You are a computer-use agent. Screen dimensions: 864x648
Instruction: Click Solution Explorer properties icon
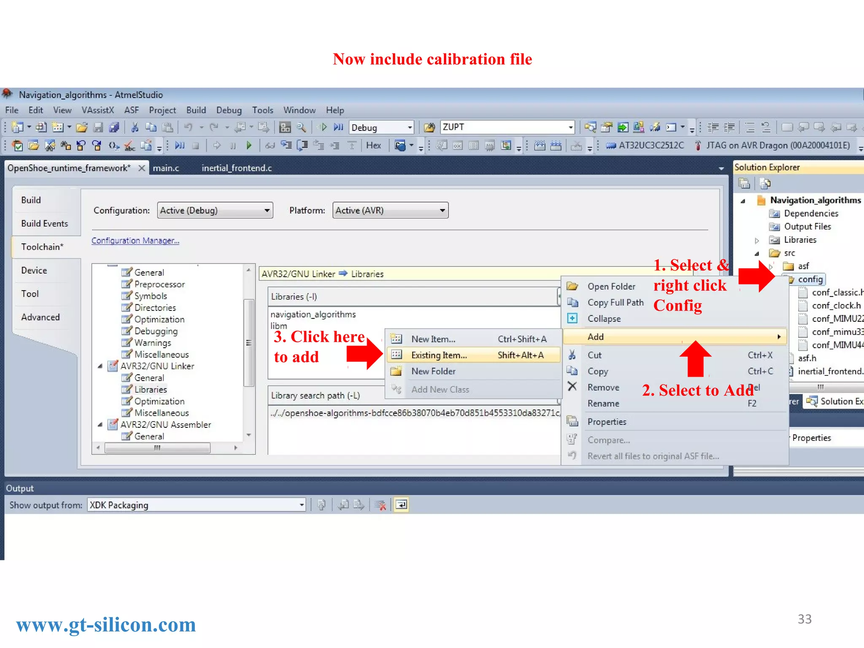(744, 184)
